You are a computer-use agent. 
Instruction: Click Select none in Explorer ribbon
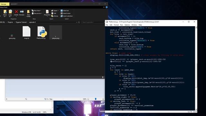pos(65,13)
